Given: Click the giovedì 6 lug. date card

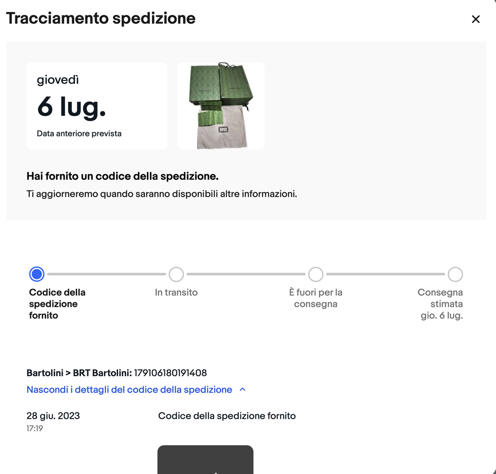Looking at the screenshot, I should [97, 106].
